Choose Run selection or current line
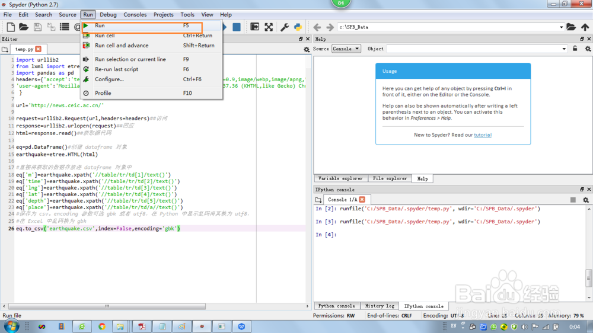The height and width of the screenshot is (333, 593). click(151, 59)
